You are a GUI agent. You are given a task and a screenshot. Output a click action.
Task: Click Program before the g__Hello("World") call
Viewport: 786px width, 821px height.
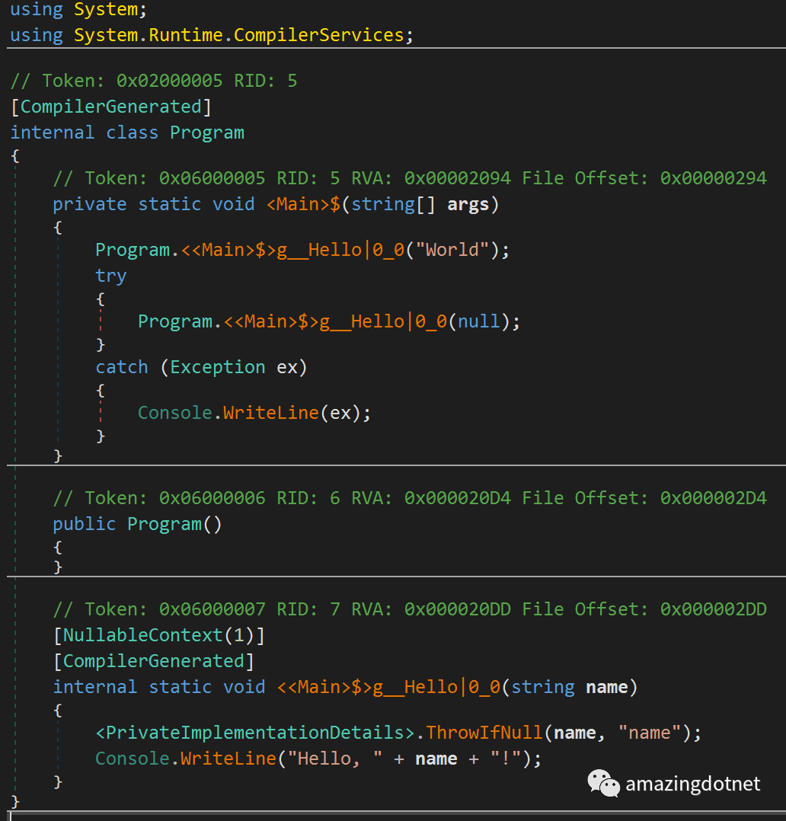pos(133,250)
